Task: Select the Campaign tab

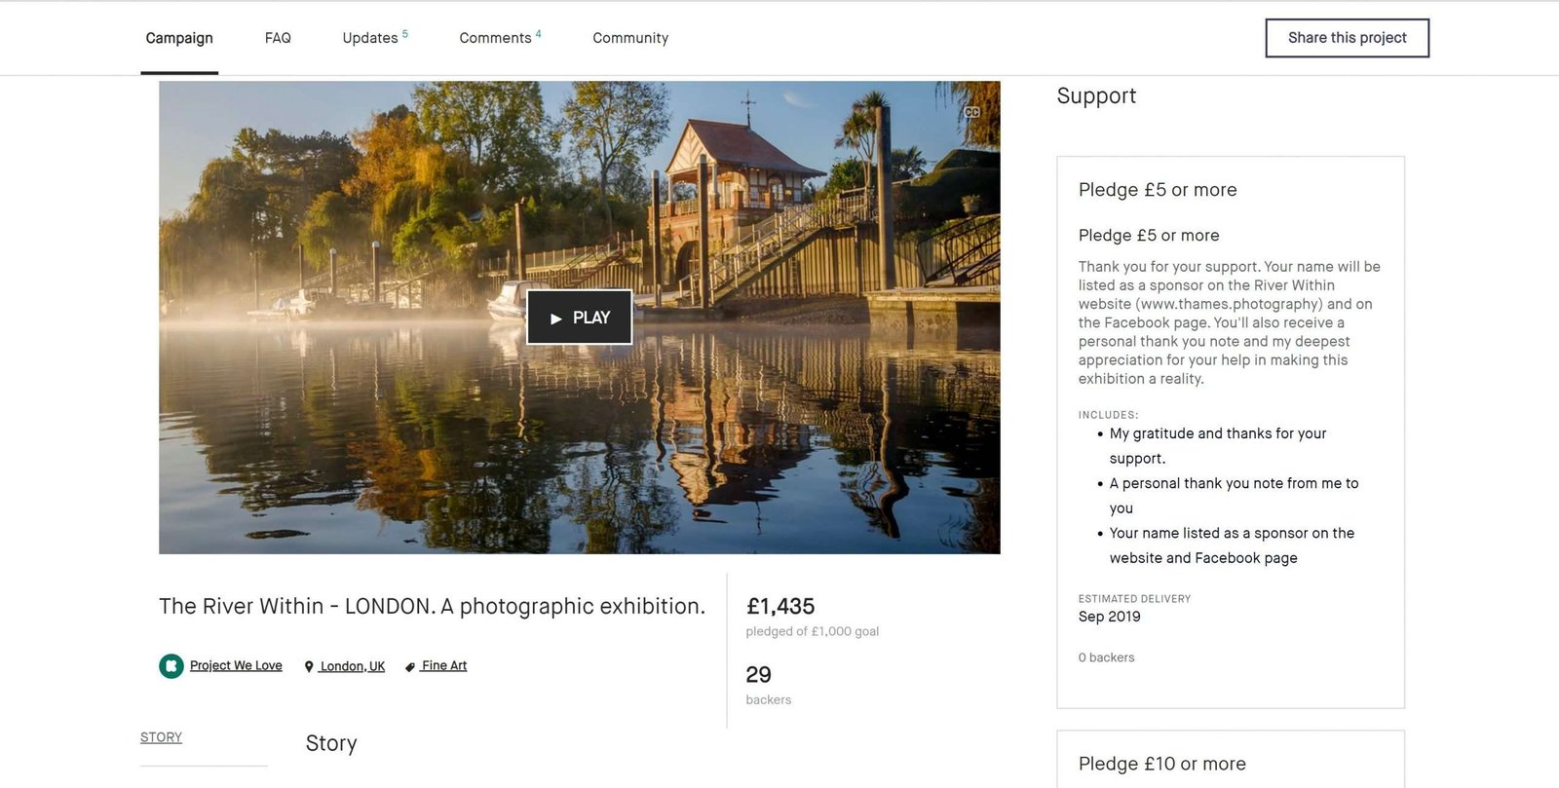Action: [x=178, y=38]
